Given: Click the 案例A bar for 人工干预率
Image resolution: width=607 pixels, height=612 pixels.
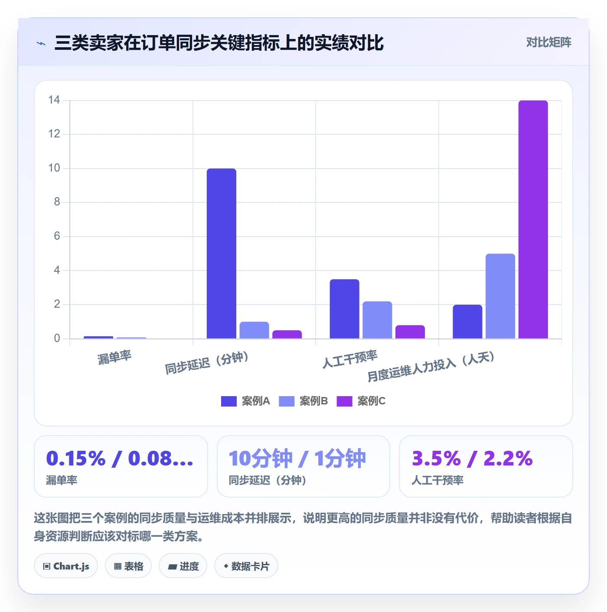Looking at the screenshot, I should (x=345, y=309).
